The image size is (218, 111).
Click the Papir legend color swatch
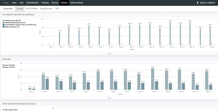tap(4, 67)
